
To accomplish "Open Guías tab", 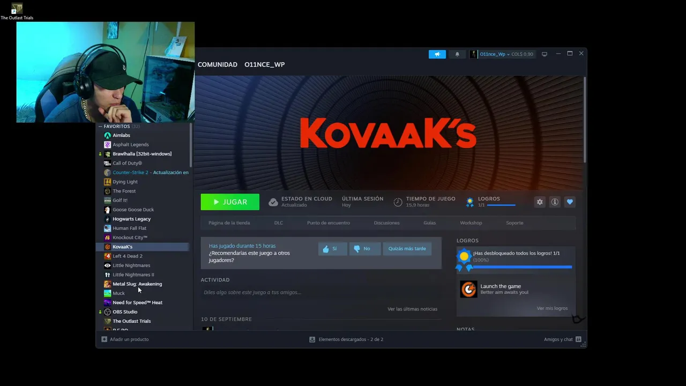I will (430, 223).
